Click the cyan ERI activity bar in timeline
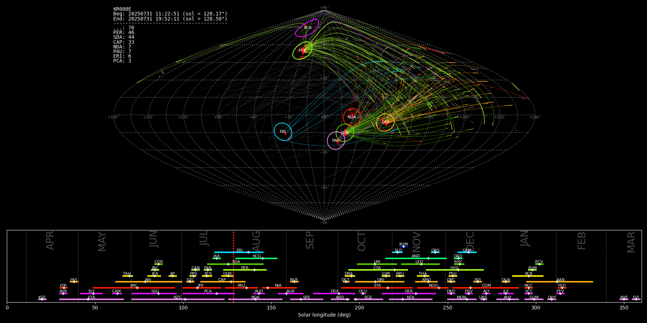This screenshot has height=323, width=647. (239, 252)
